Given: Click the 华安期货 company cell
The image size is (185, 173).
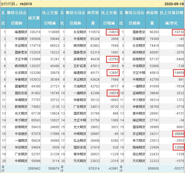Looking at the screenshot, I should coord(21,147).
